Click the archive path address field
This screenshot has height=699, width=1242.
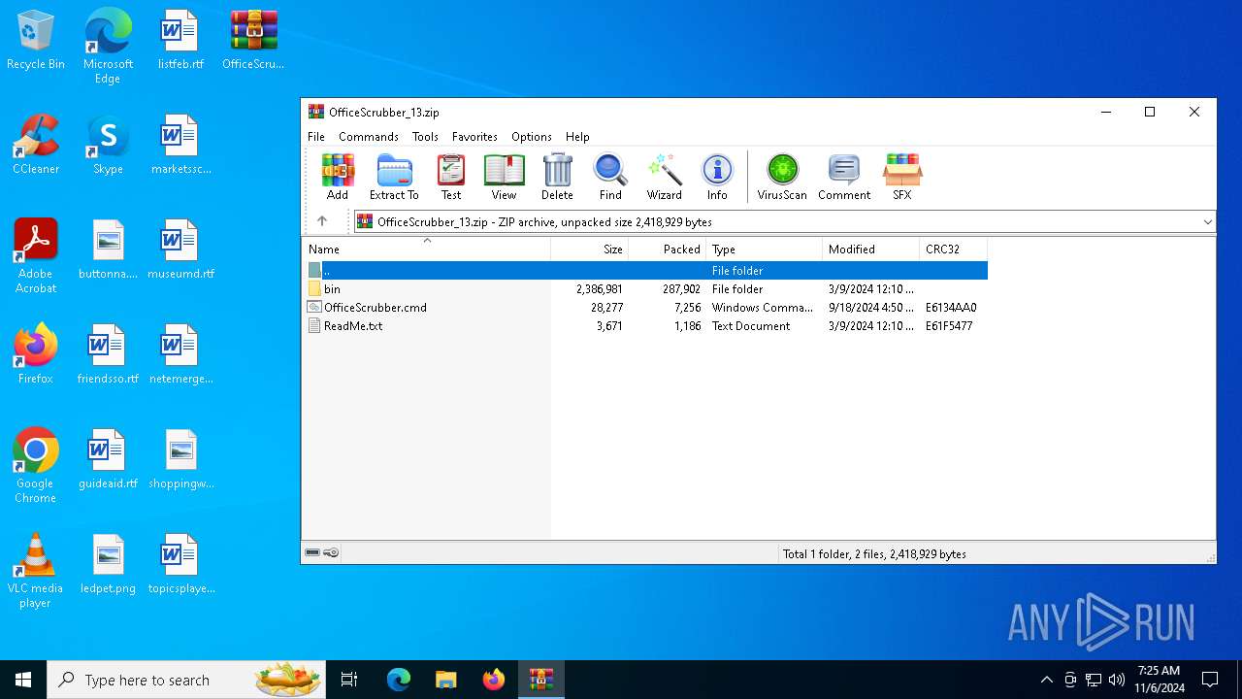pyautogui.click(x=785, y=221)
